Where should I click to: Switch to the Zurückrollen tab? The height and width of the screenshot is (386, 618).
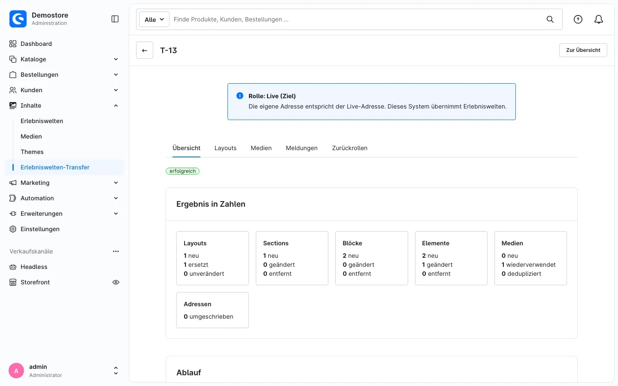coord(350,148)
